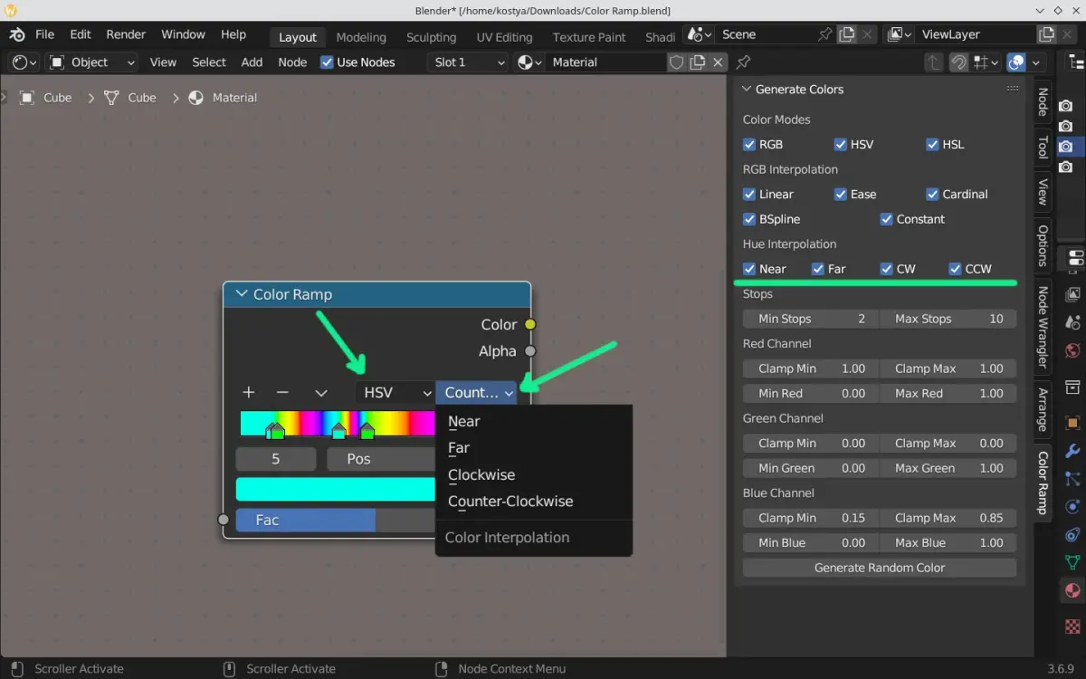Open the Object Data green triangle icon

click(1073, 562)
